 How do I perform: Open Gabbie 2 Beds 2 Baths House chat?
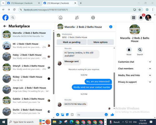coord(26,101)
